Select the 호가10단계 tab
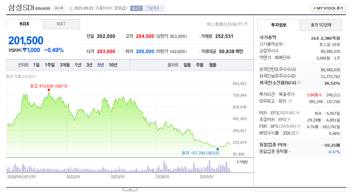The height and width of the screenshot is (192, 352). [321, 25]
